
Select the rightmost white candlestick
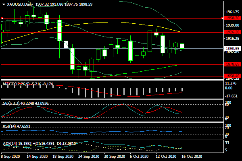(182, 46)
